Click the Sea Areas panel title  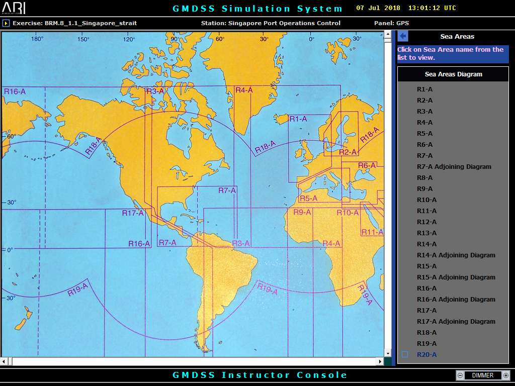(457, 36)
